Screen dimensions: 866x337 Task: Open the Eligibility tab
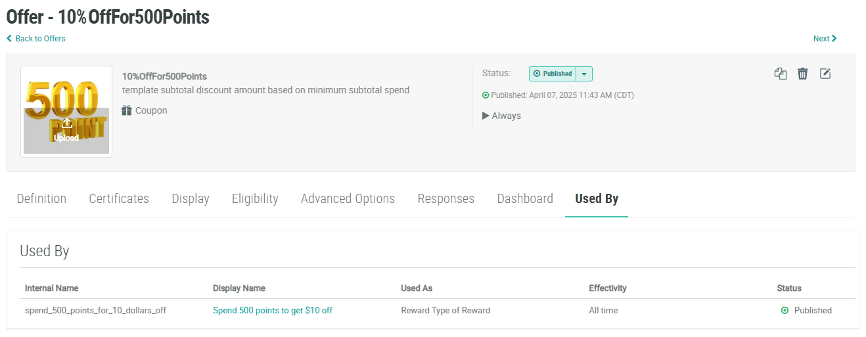point(255,198)
